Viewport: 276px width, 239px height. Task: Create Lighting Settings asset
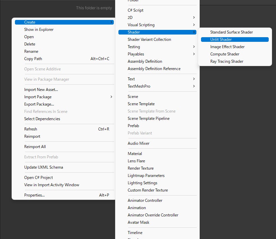[157, 183]
